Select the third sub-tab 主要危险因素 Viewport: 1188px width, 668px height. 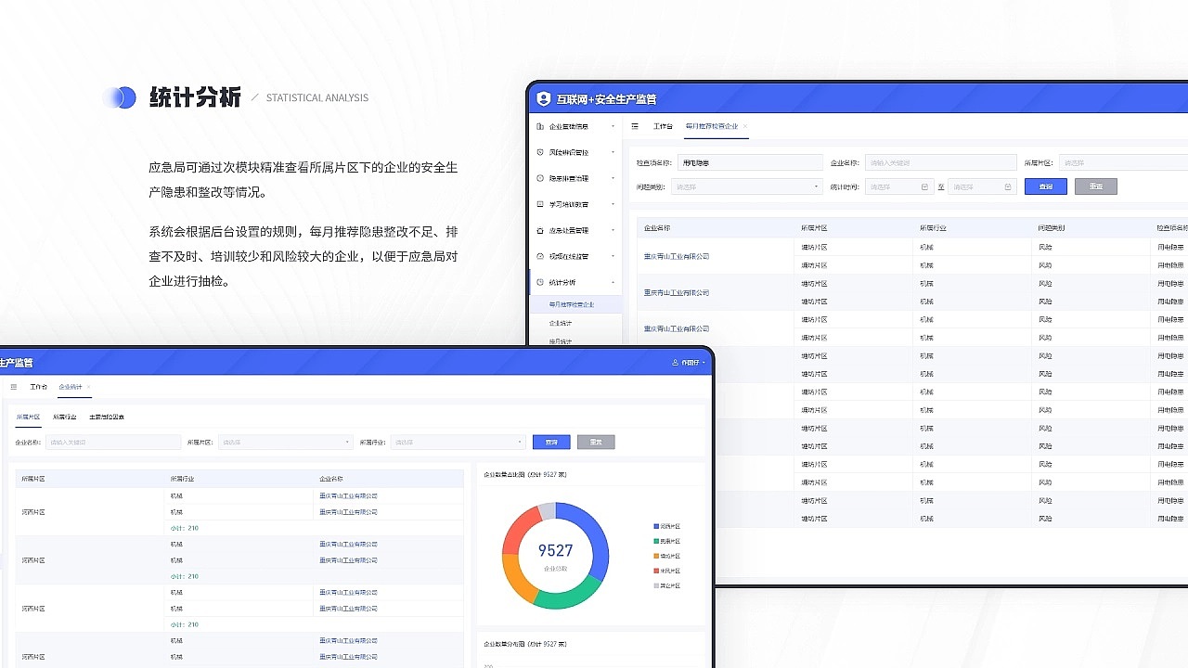pyautogui.click(x=107, y=417)
